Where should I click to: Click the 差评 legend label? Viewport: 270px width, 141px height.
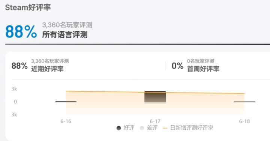pos(152,128)
